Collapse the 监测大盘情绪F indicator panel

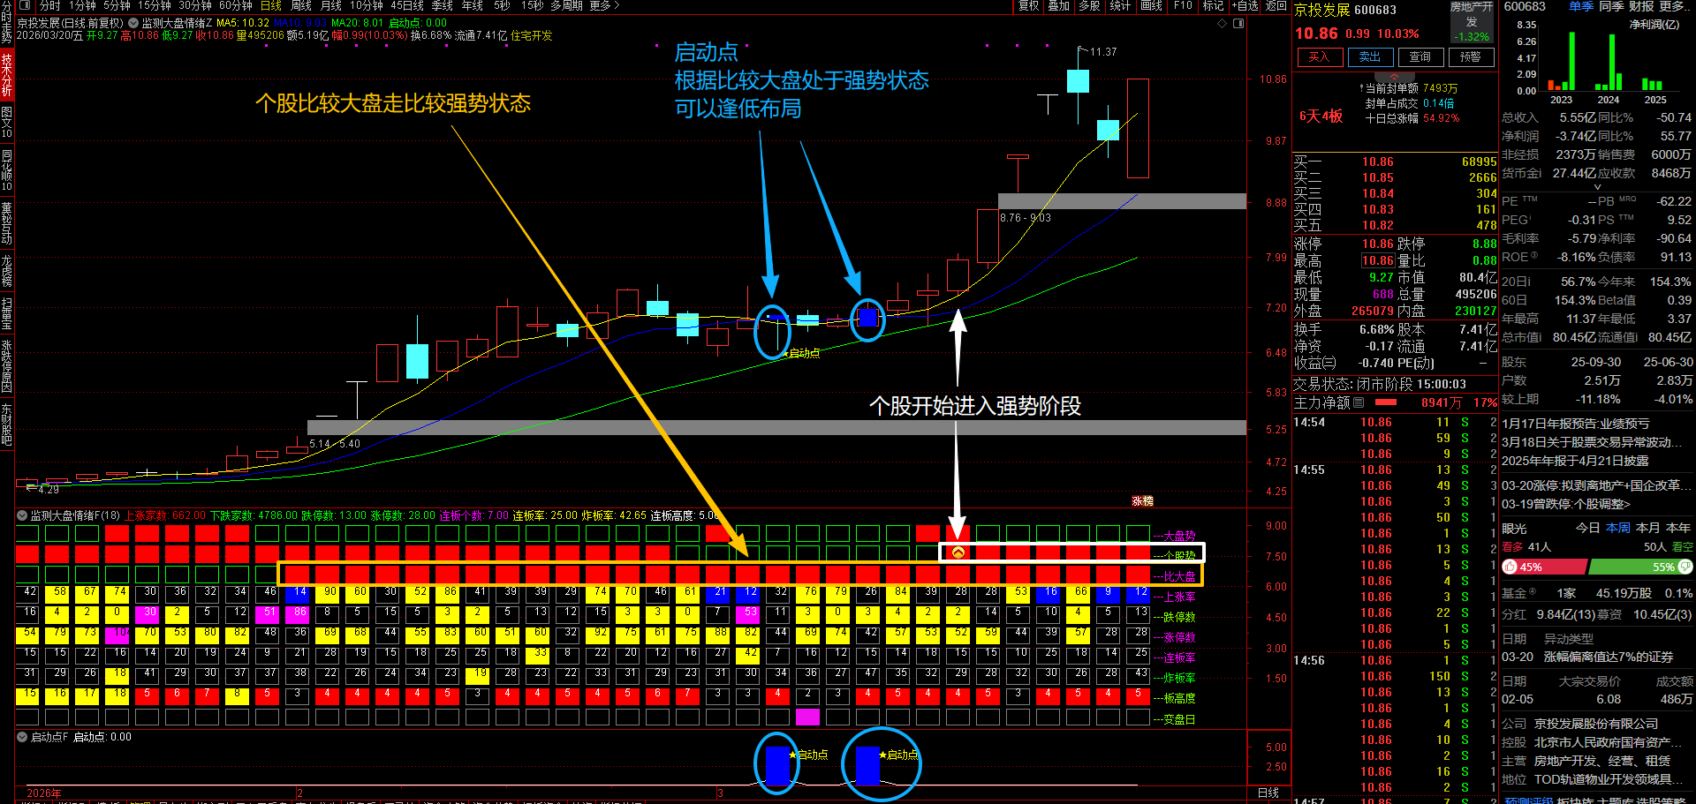(22, 515)
